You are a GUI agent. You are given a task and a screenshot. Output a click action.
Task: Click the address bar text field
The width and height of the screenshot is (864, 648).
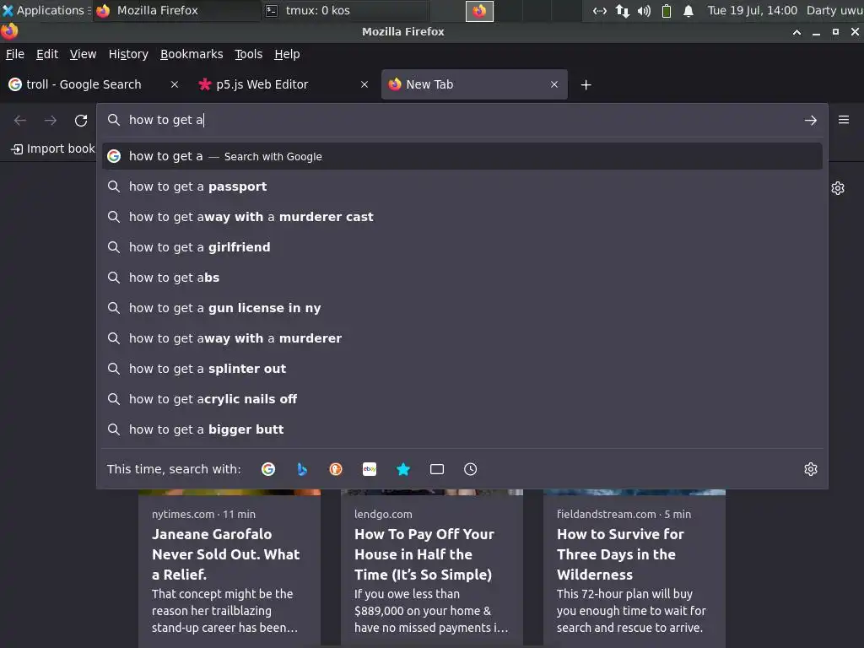click(463, 120)
